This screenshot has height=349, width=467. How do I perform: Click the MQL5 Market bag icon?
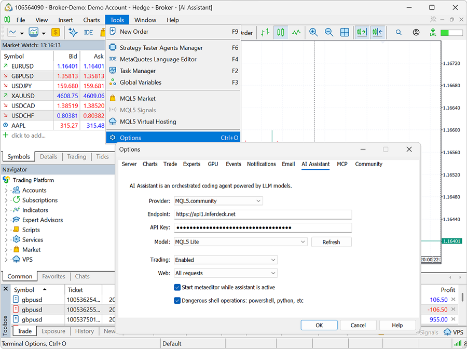(x=113, y=98)
